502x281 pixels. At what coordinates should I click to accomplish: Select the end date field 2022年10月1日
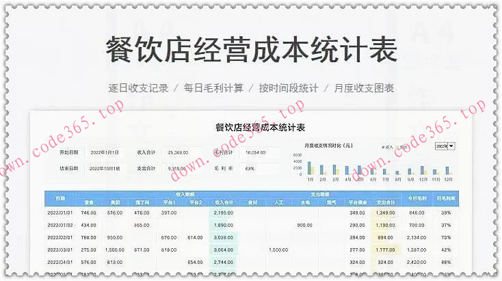105,168
